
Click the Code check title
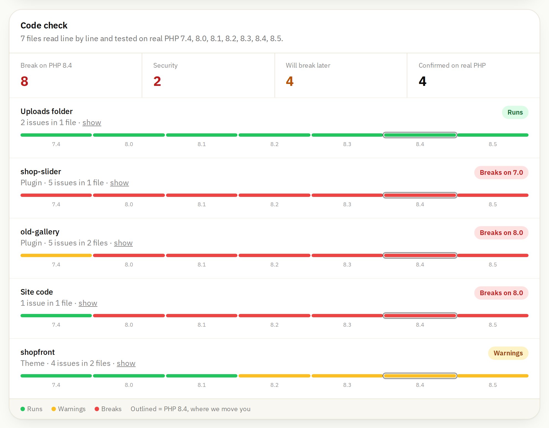[44, 25]
